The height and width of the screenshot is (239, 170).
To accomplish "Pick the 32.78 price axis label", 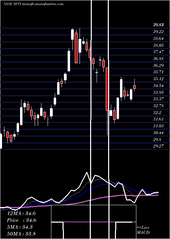I will pos(158,106).
